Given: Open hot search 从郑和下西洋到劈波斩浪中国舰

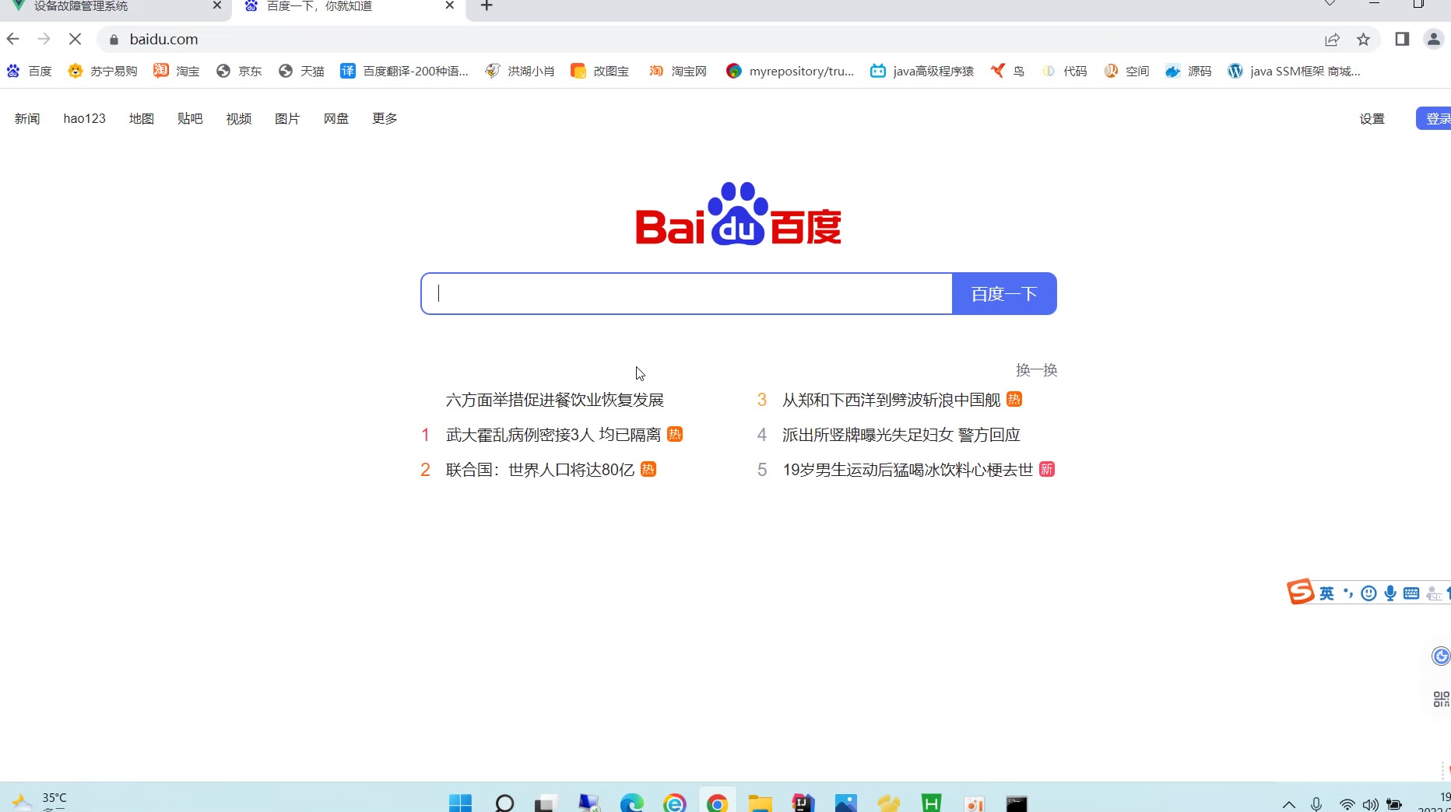Looking at the screenshot, I should [x=891, y=400].
